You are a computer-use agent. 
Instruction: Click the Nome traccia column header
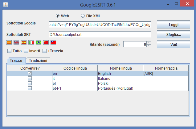[166, 68]
